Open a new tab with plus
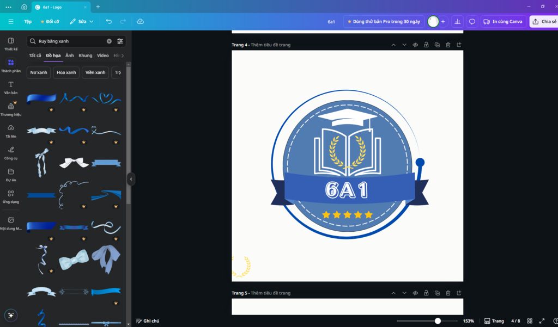 [98, 7]
